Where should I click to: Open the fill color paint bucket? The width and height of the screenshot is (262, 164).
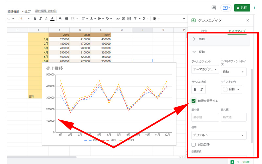click(60, 19)
